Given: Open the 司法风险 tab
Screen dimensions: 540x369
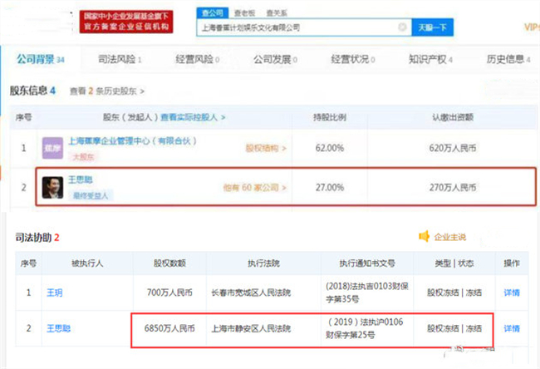Looking at the screenshot, I should [x=120, y=59].
